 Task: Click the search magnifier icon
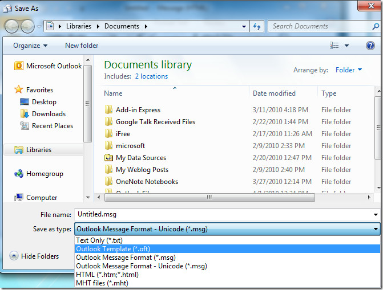[x=376, y=26]
